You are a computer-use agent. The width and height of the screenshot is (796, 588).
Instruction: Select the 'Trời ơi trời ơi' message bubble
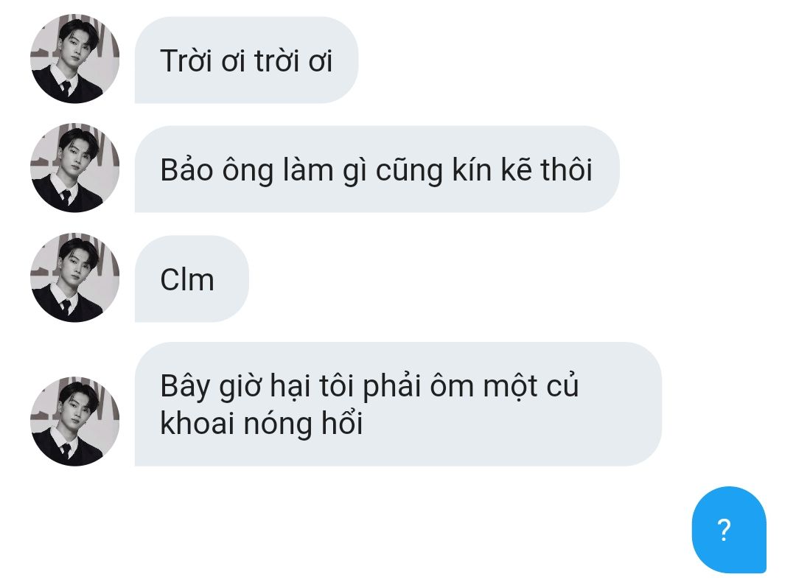(246, 60)
